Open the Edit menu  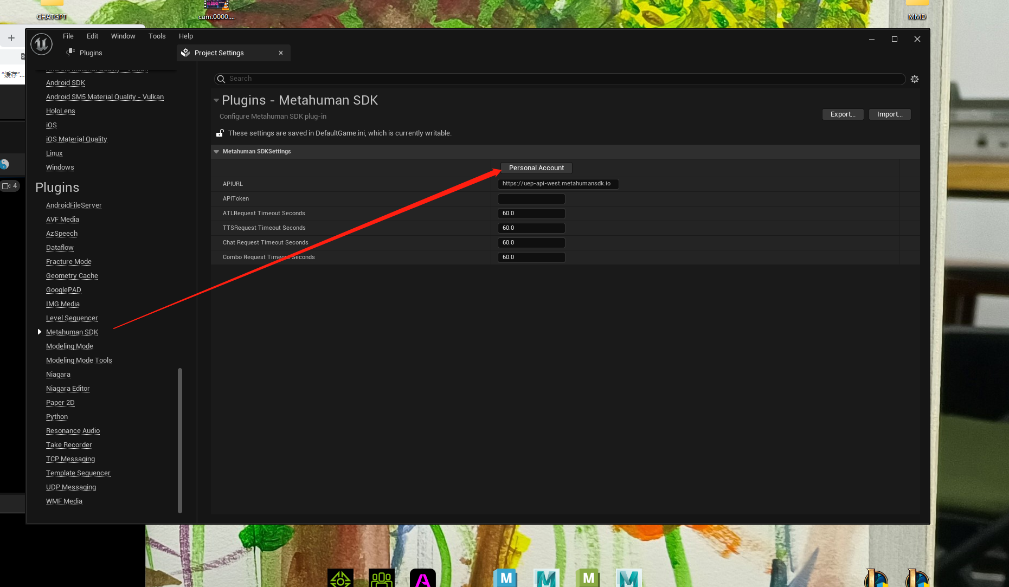click(x=93, y=36)
